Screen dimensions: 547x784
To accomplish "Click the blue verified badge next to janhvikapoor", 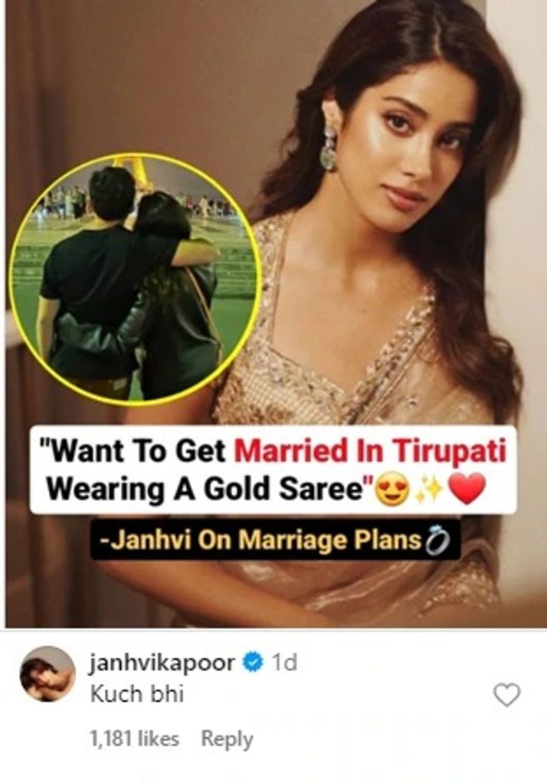I will [x=253, y=663].
